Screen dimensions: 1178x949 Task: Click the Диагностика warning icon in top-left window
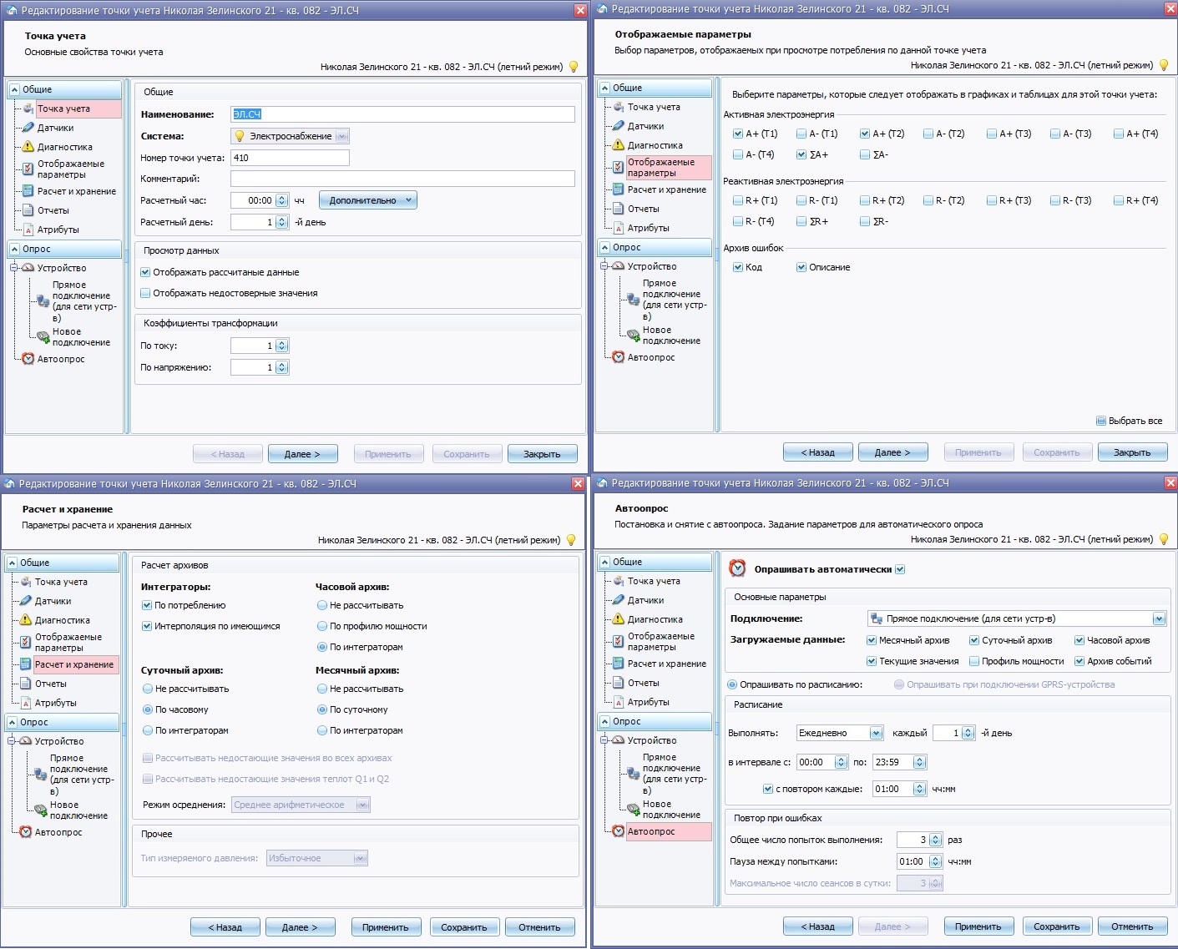tap(28, 147)
